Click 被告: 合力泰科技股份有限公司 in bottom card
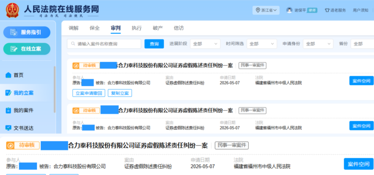The height and width of the screenshot is (175, 374). [72, 166]
